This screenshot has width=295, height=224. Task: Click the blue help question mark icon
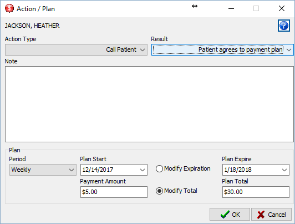pos(284,26)
